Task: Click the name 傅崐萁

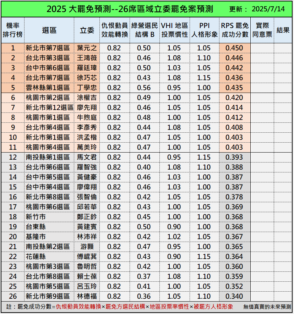Action: [87, 257]
